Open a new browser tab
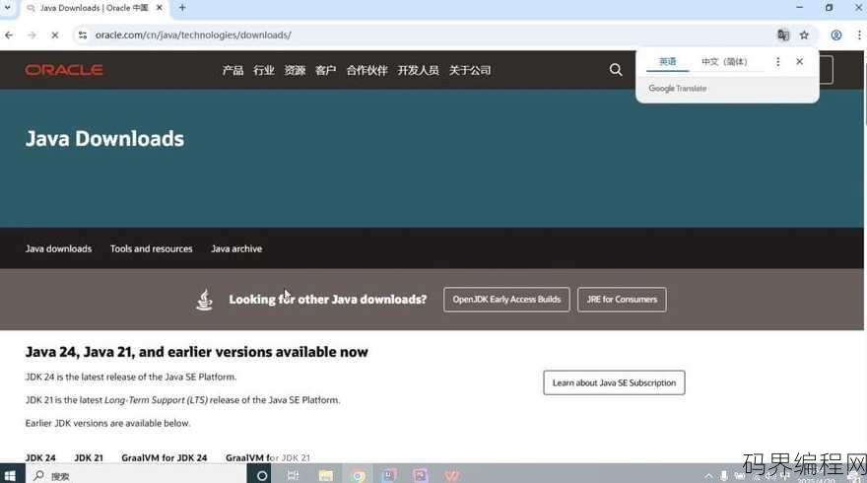Image resolution: width=867 pixels, height=483 pixels. [182, 8]
